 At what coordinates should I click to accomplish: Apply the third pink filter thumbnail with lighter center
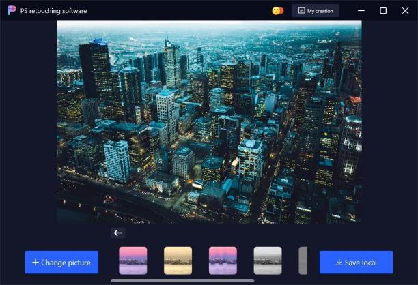pos(223,260)
